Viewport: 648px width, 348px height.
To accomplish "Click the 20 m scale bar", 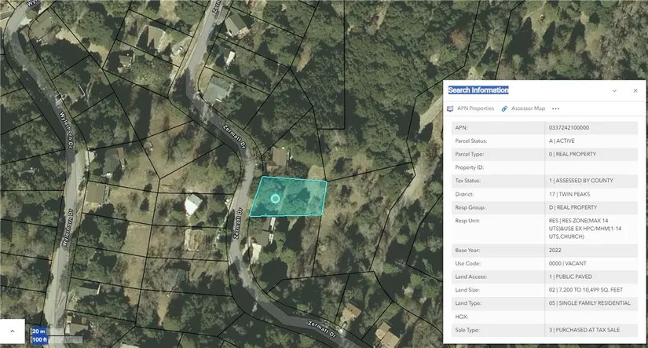I will [39, 332].
